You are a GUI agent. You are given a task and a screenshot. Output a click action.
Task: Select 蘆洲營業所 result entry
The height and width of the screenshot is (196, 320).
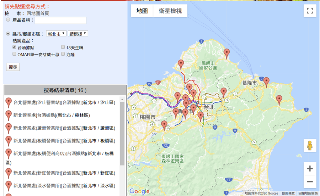pyautogui.click(x=64, y=128)
